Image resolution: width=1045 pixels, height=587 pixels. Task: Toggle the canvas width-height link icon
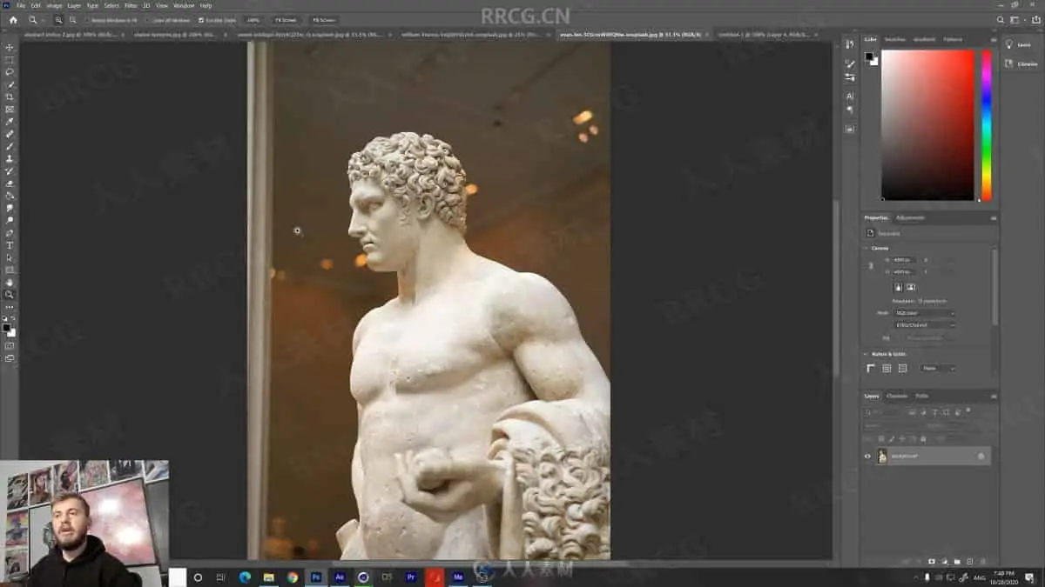coord(871,265)
